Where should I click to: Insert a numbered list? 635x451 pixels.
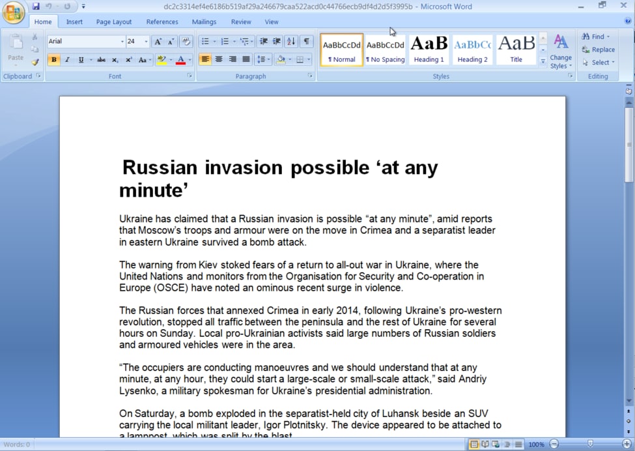click(225, 41)
